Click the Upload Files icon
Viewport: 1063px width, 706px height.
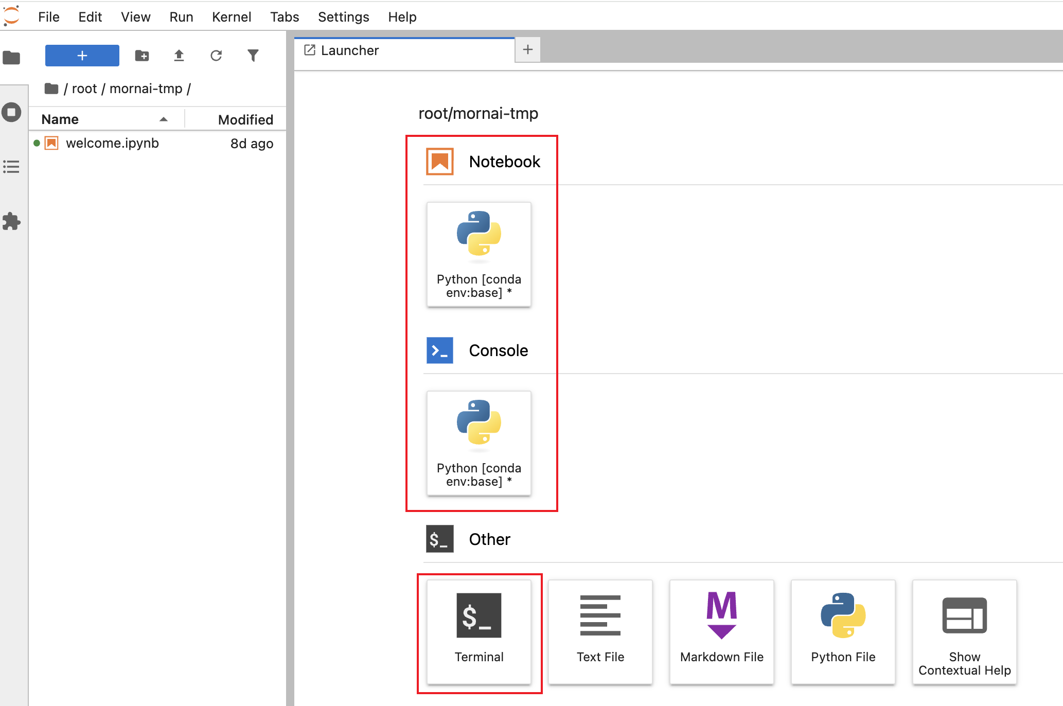pyautogui.click(x=179, y=56)
